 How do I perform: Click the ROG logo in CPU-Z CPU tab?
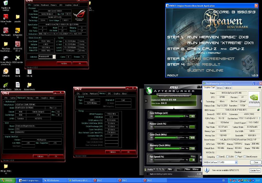pos(79,15)
